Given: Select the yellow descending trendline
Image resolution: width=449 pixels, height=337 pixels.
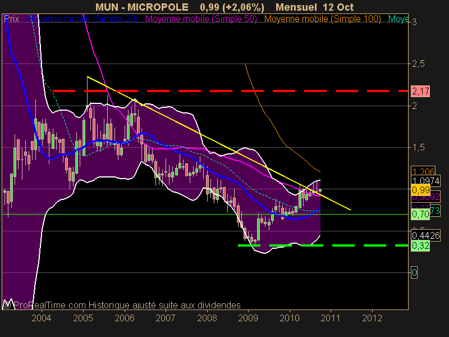Looking at the screenshot, I should (x=219, y=143).
